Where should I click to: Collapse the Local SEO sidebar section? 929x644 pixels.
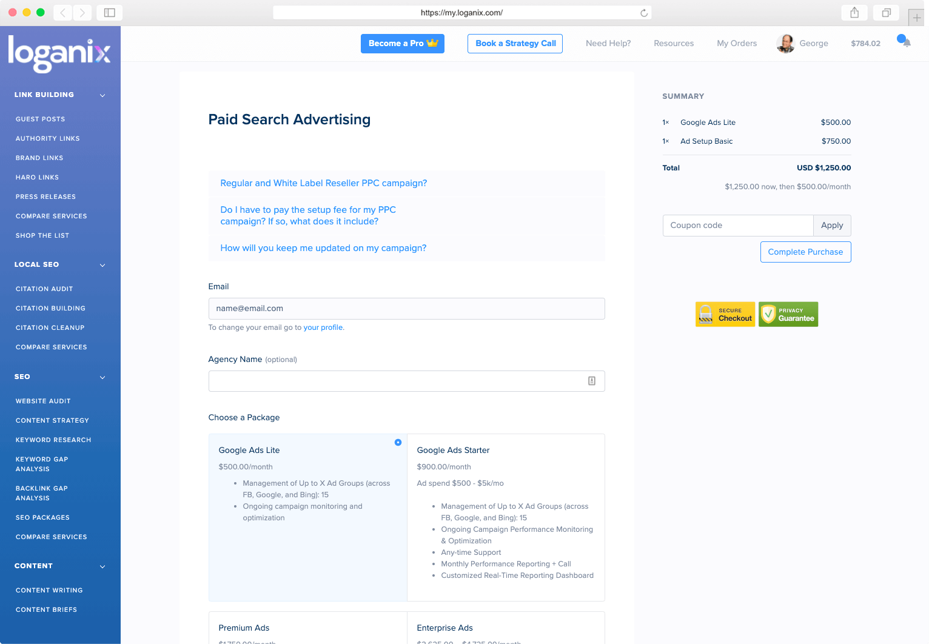pos(102,265)
